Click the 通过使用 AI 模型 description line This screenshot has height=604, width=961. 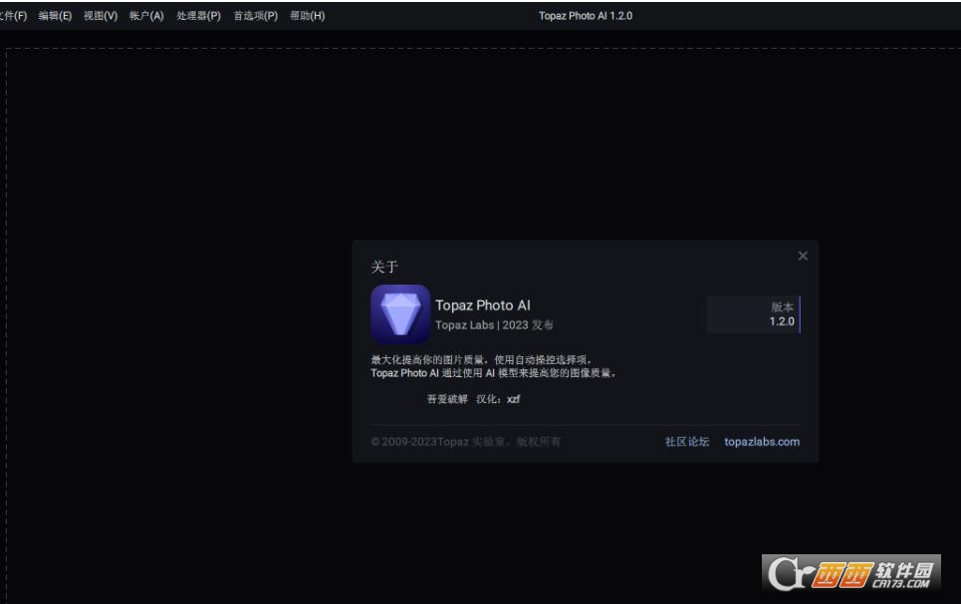coord(493,373)
